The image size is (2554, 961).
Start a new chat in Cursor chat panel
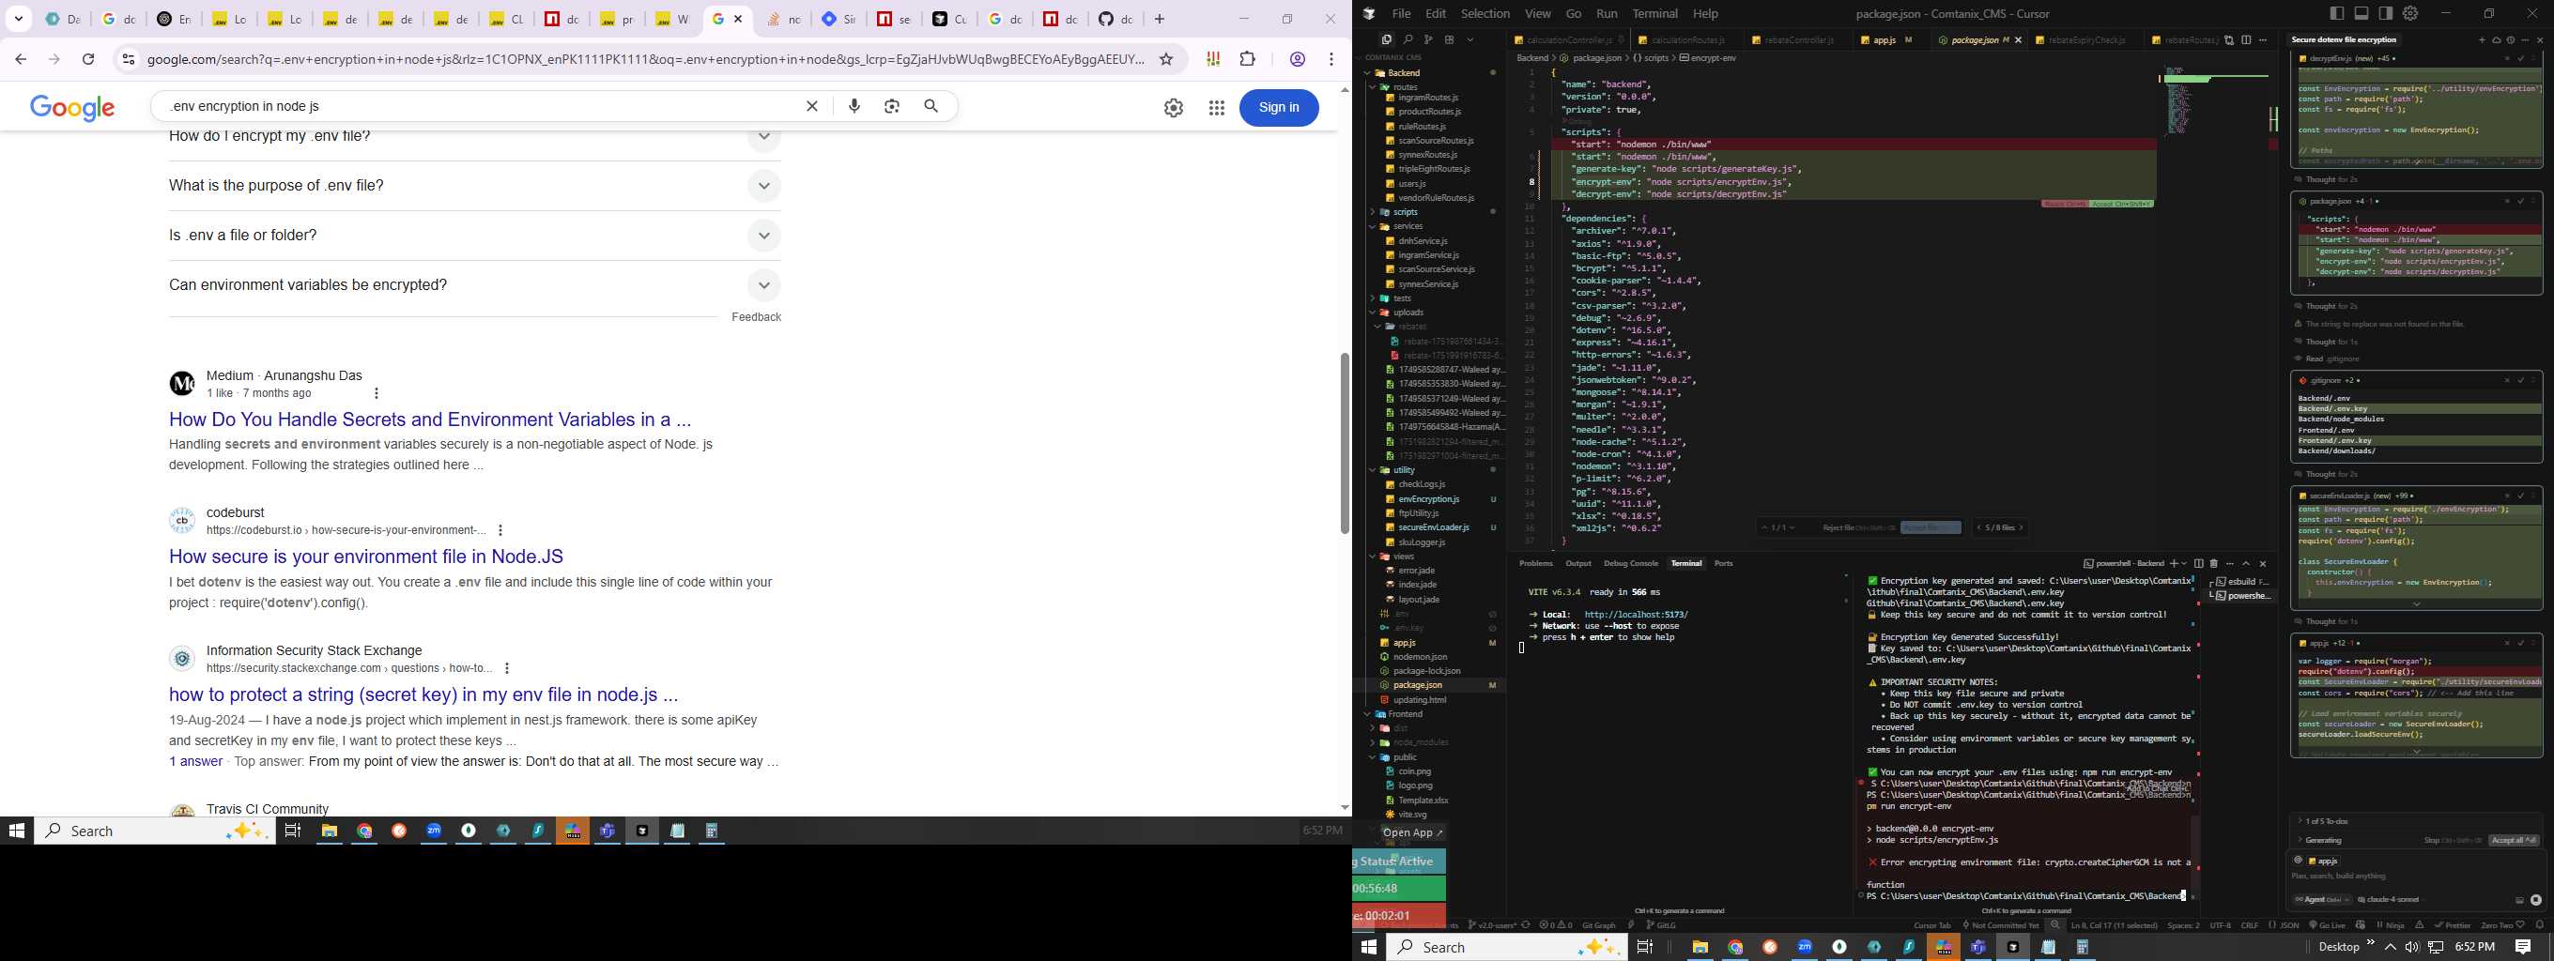pyautogui.click(x=2482, y=40)
